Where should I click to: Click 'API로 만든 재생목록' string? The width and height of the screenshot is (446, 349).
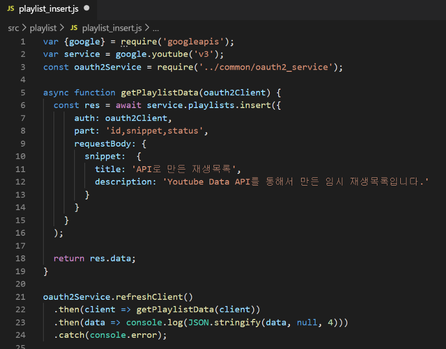point(184,169)
